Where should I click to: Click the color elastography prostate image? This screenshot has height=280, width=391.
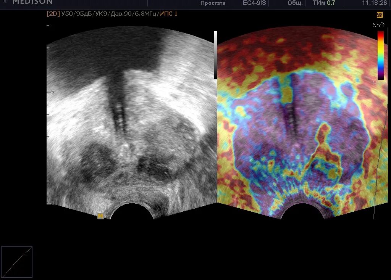tap(302, 122)
